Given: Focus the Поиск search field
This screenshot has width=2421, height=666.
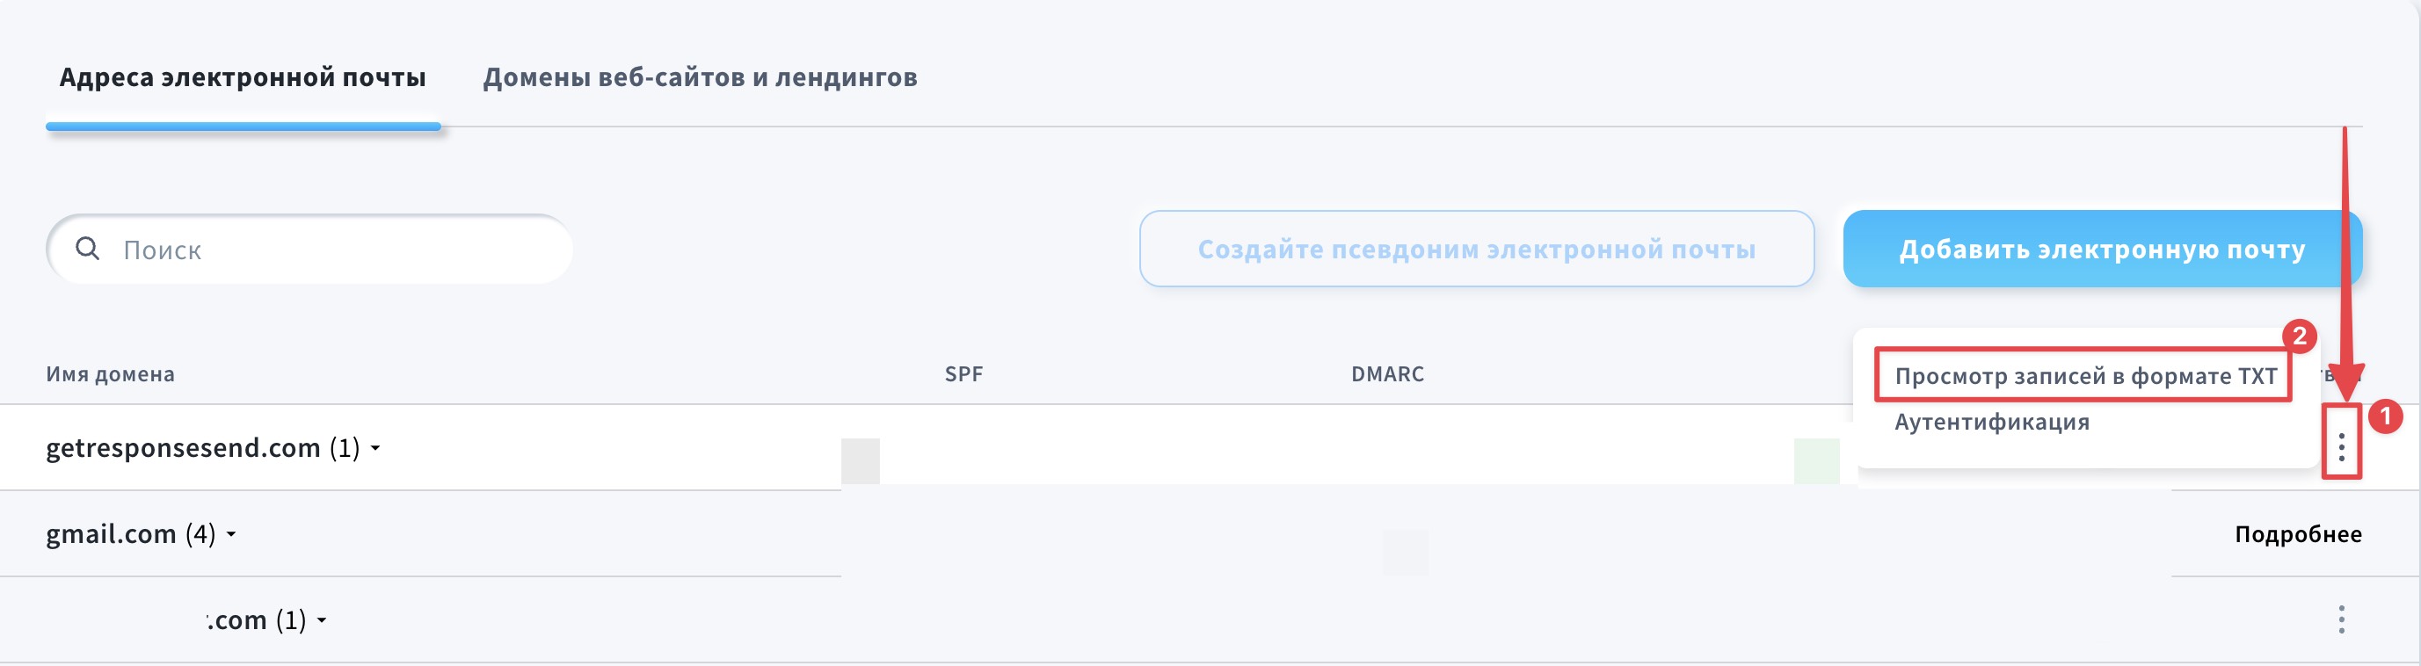Looking at the screenshot, I should click(x=338, y=249).
